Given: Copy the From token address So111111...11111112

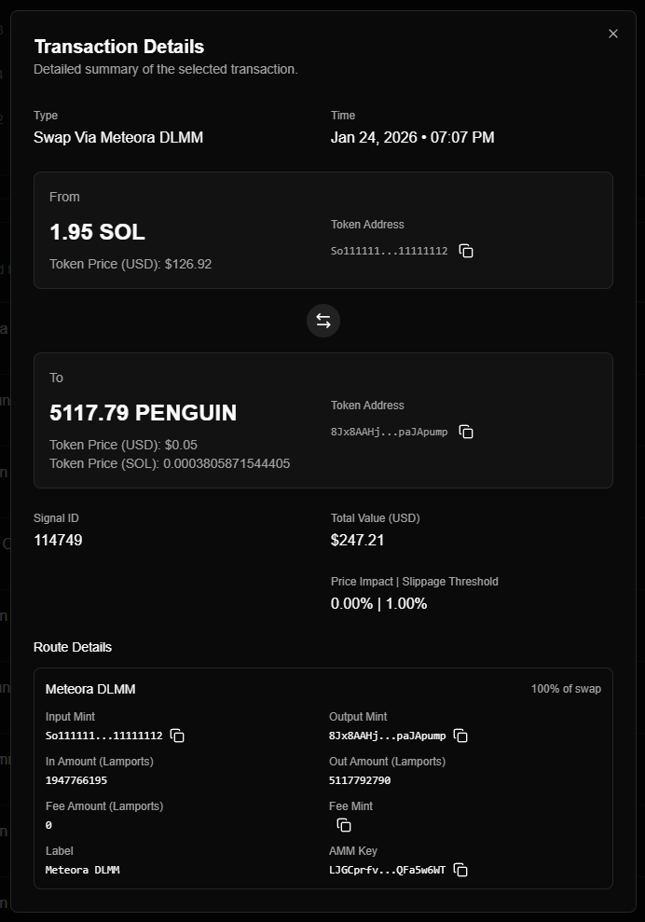Looking at the screenshot, I should coord(466,251).
